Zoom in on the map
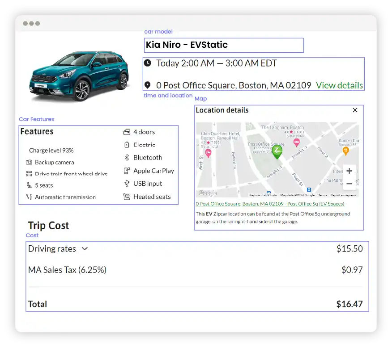 (x=349, y=171)
